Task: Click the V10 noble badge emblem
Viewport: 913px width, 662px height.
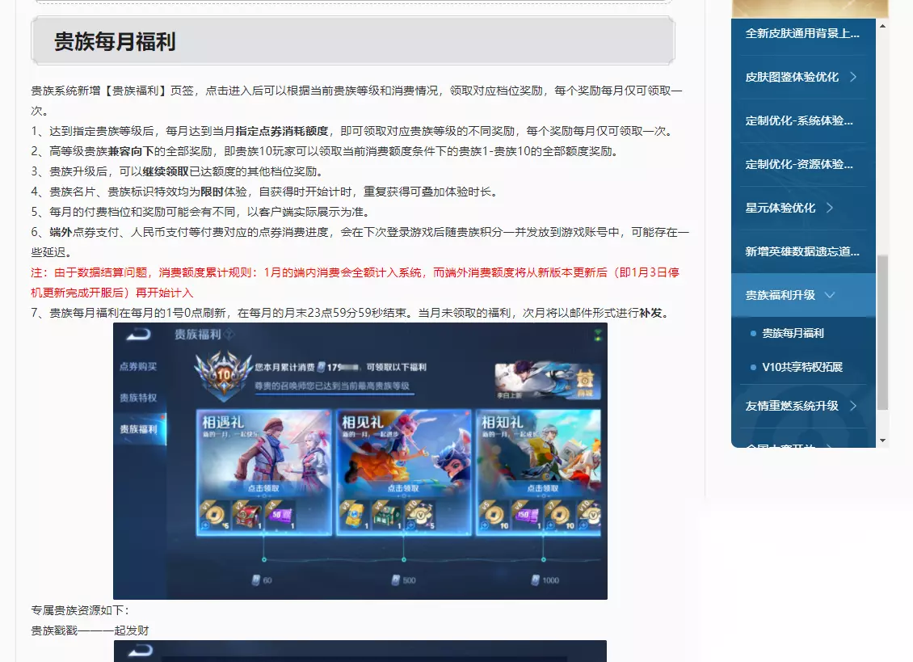Action: pos(224,375)
